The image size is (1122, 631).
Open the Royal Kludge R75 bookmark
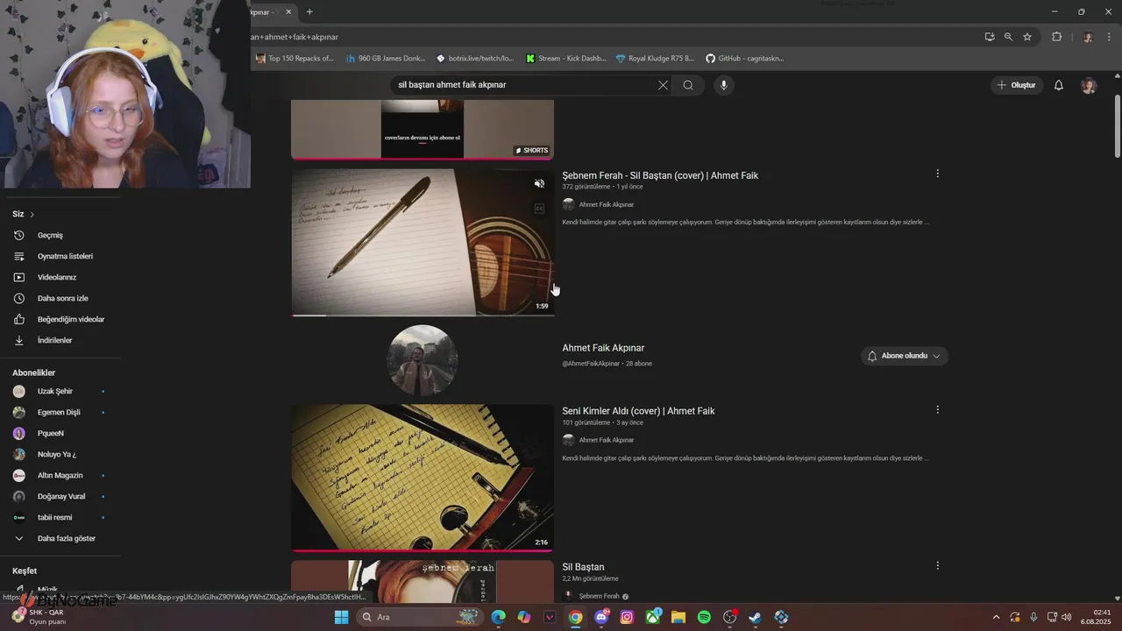click(x=655, y=59)
